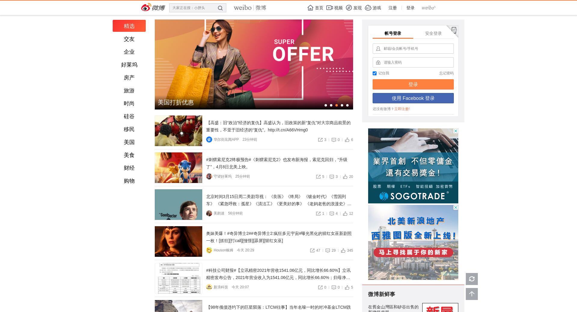This screenshot has width=577, height=312.
Task: Close the SOGOTRADE advertisement
Action: [456, 131]
